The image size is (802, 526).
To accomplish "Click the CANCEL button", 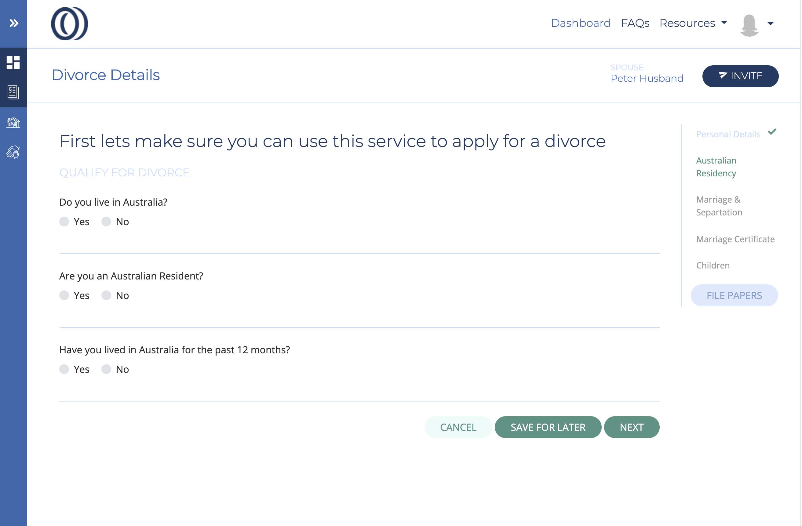I will point(458,427).
